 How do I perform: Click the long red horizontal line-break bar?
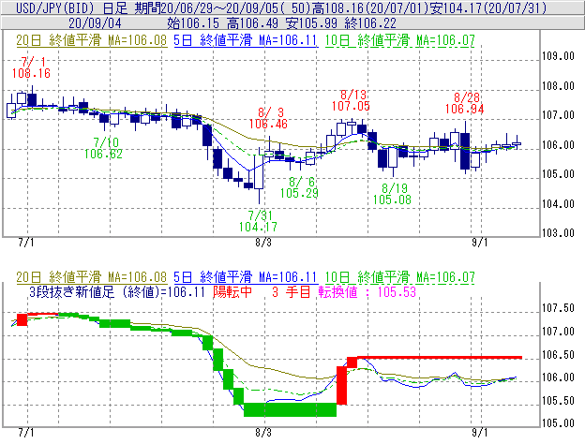click(x=440, y=358)
